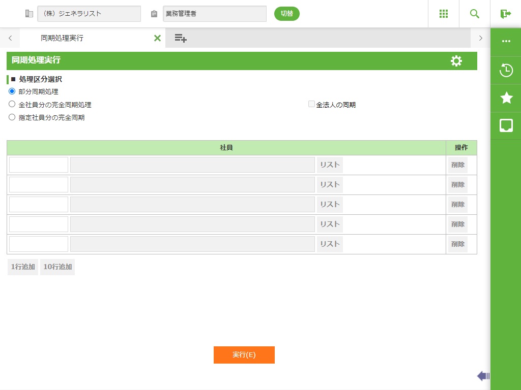
Task: Click the 操作 column header
Action: (x=461, y=148)
